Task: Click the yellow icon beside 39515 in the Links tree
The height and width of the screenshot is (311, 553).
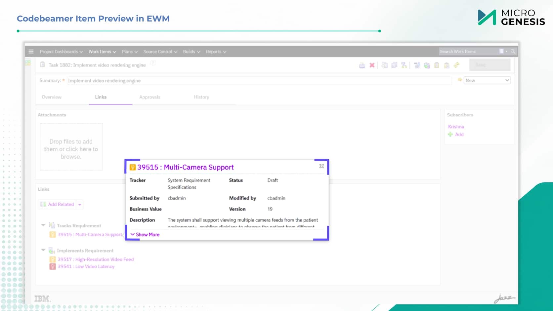Action: click(x=52, y=234)
